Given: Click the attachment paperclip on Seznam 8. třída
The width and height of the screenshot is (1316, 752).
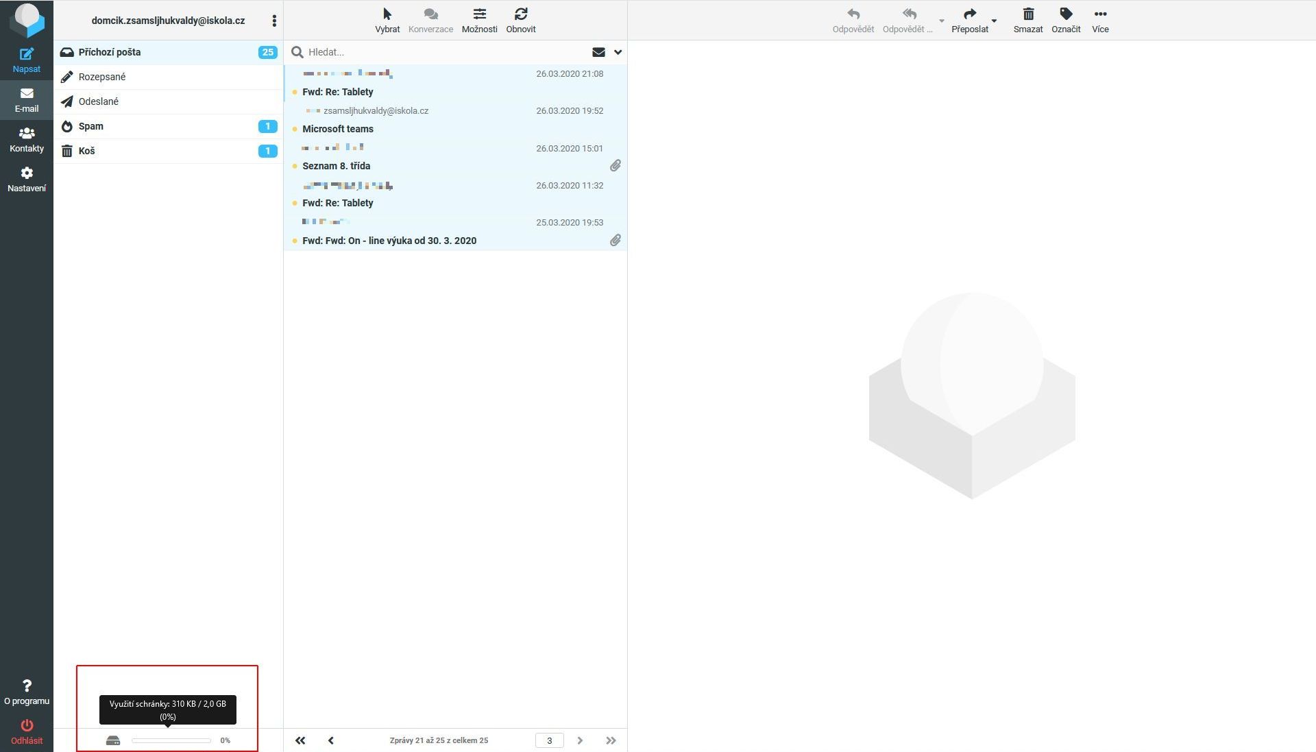Looking at the screenshot, I should pyautogui.click(x=616, y=166).
